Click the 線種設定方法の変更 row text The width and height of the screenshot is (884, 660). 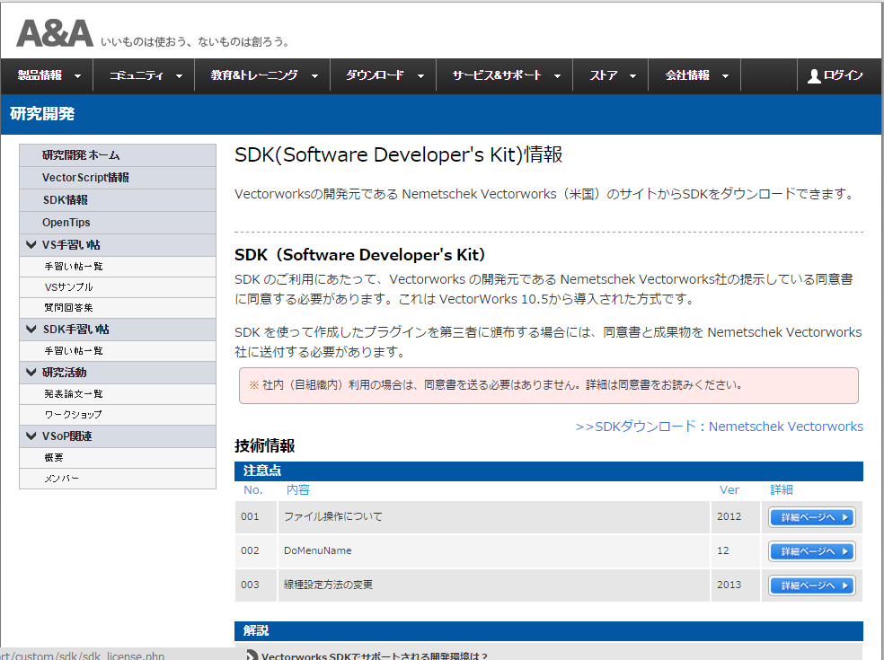point(328,585)
